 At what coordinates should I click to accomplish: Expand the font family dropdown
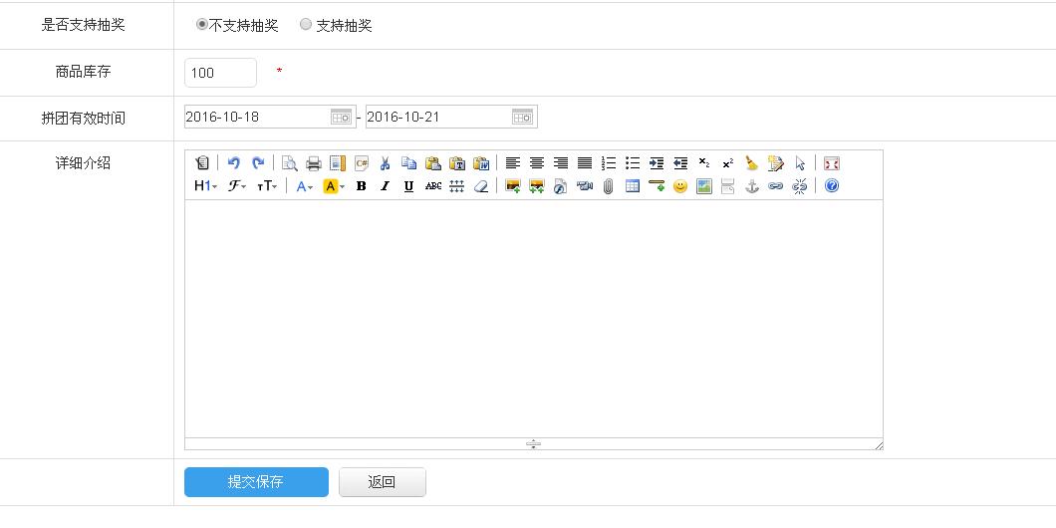coord(236,186)
